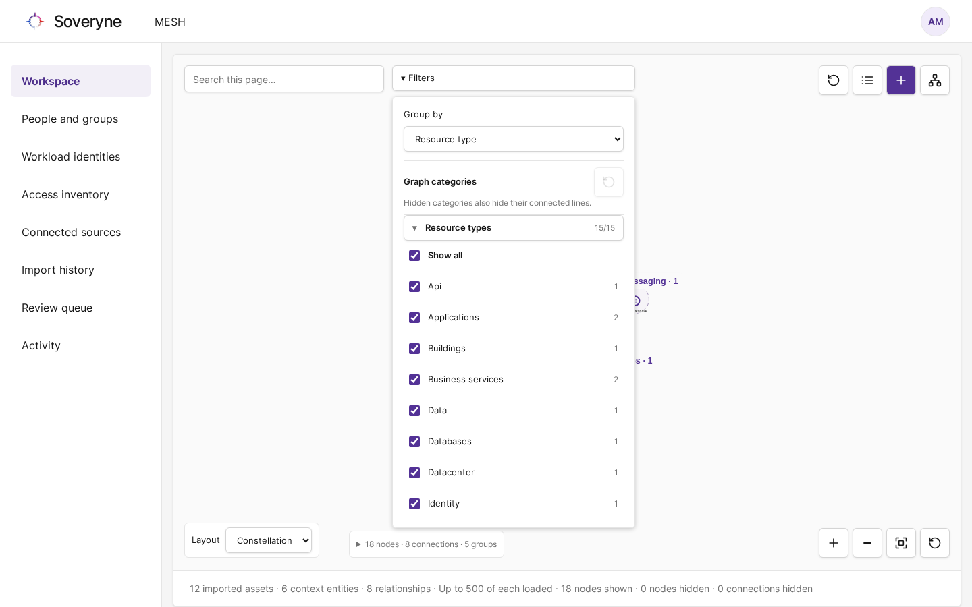This screenshot has width=972, height=607.
Task: Fit graph to screen icon
Action: (901, 543)
